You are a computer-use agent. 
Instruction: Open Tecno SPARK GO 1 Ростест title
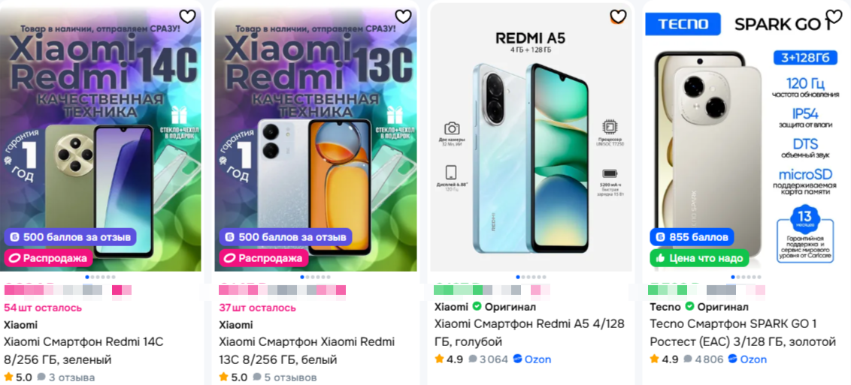tap(743, 332)
